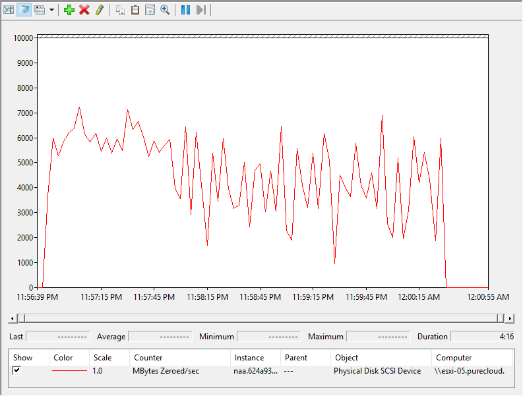Open the graph type dropdown arrow
The height and width of the screenshot is (396, 523).
coord(51,10)
